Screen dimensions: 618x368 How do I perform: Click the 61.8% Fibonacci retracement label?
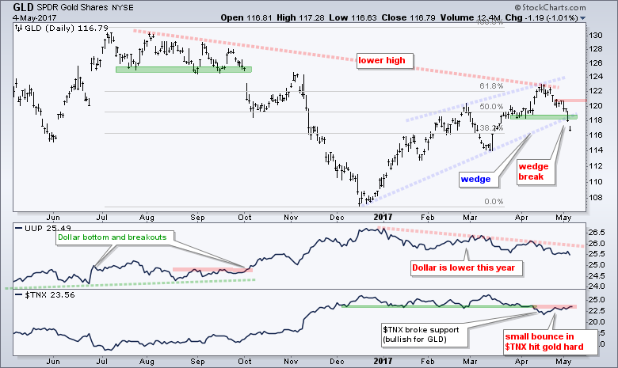[x=491, y=85]
